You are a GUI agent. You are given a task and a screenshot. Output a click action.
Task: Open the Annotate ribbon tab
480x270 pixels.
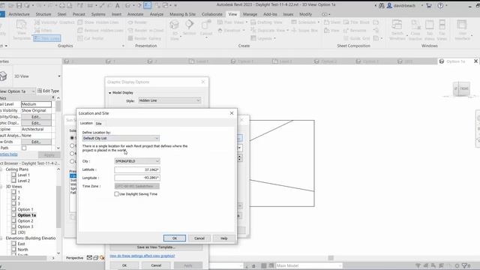[x=135, y=14]
